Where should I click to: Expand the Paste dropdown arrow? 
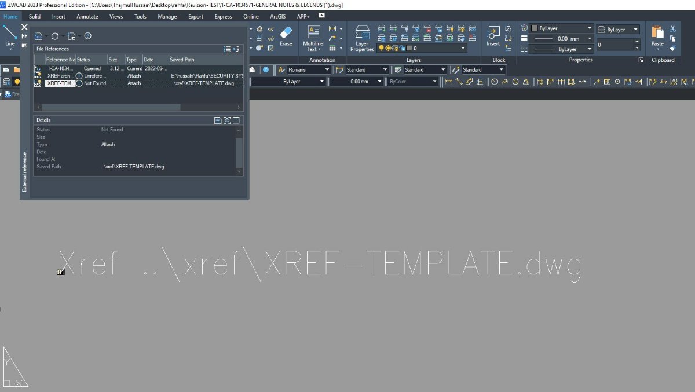coord(657,50)
